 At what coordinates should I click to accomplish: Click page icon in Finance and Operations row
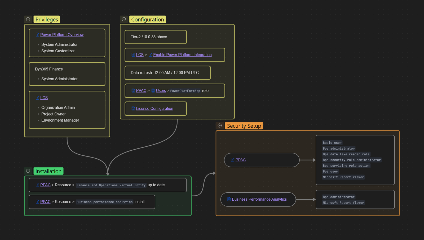(x=37, y=185)
